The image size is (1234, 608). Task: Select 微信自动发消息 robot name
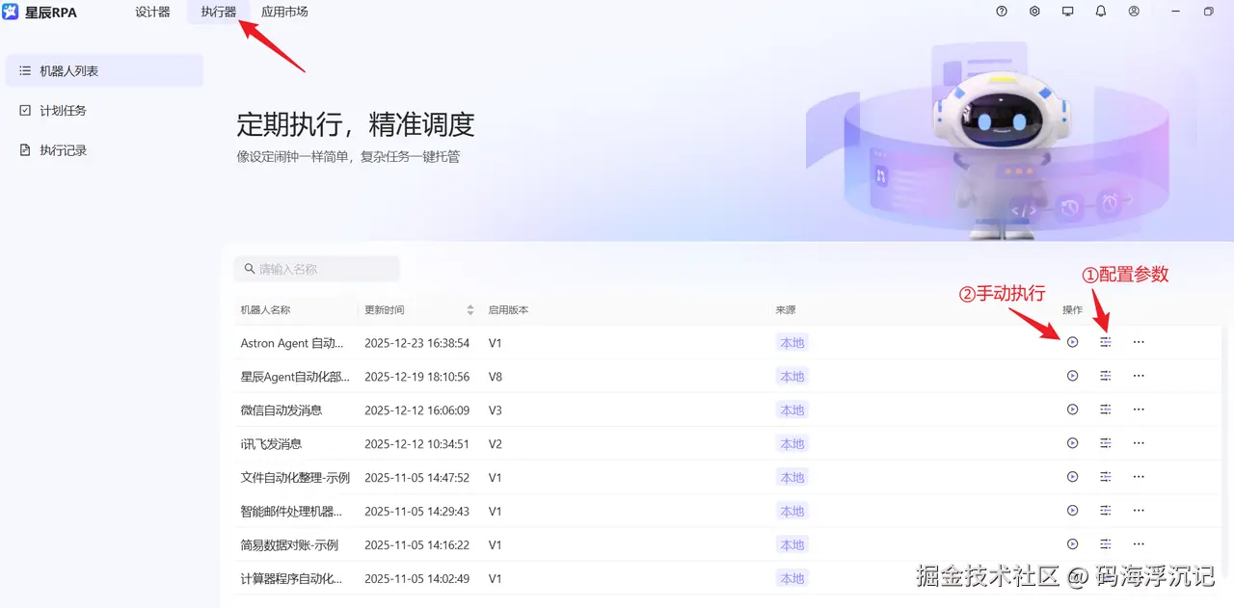pyautogui.click(x=282, y=410)
